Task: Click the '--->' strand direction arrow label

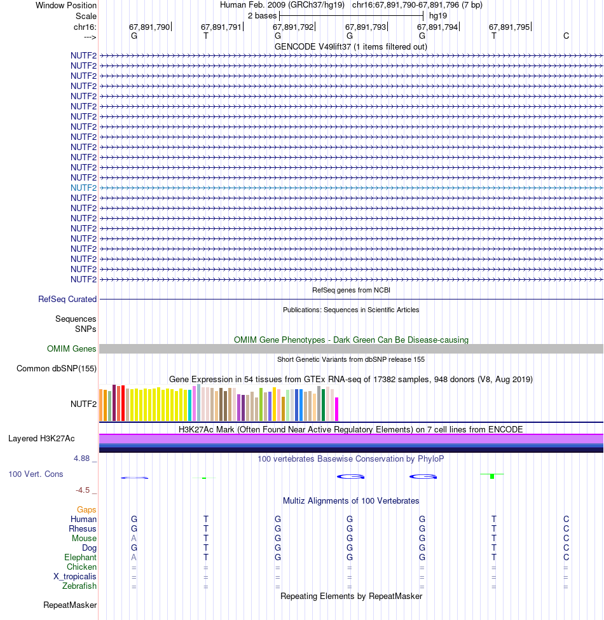Action: click(x=90, y=37)
